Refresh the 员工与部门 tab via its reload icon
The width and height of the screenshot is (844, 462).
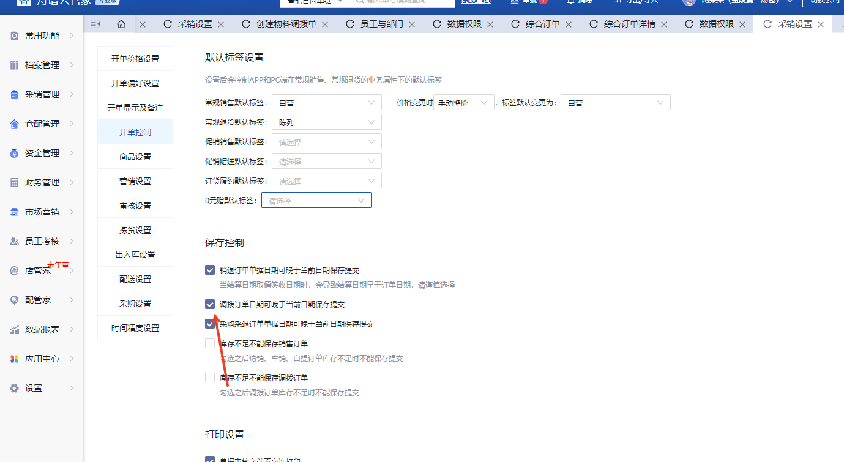click(350, 24)
